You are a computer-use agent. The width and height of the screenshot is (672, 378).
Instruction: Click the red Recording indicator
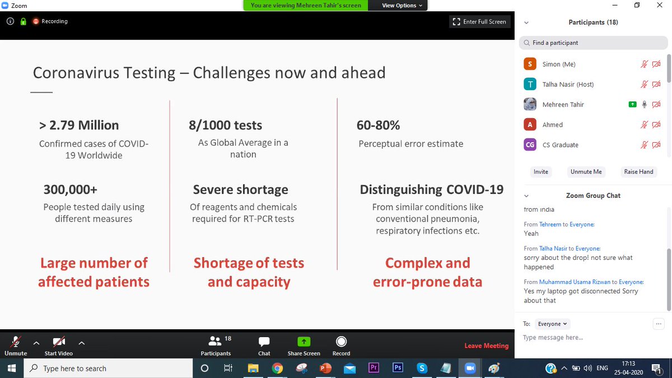click(50, 21)
